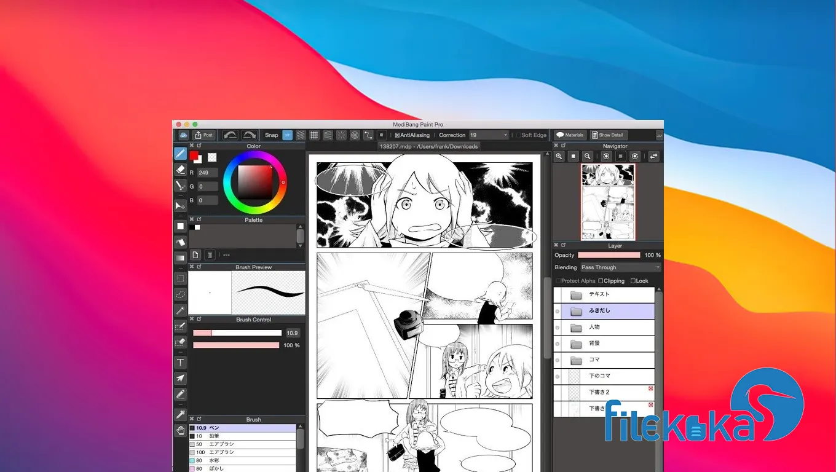Zoom in using Navigator magnifier plus

[559, 156]
